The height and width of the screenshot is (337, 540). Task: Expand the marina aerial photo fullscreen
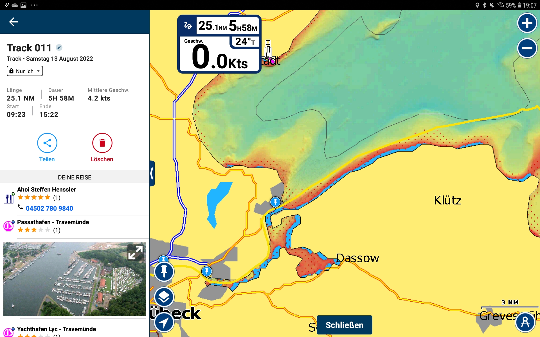pyautogui.click(x=135, y=252)
